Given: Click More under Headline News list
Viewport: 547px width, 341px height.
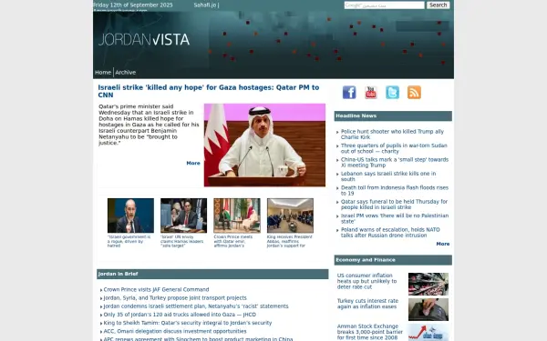Looking at the screenshot, I should click(x=443, y=244).
